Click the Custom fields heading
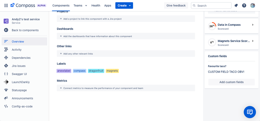This screenshot has width=260, height=121. [217, 56]
